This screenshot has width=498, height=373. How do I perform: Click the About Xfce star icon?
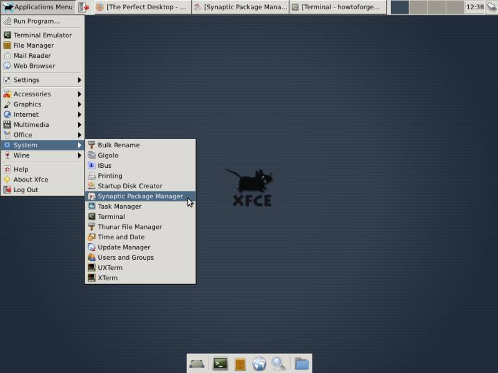coord(7,180)
